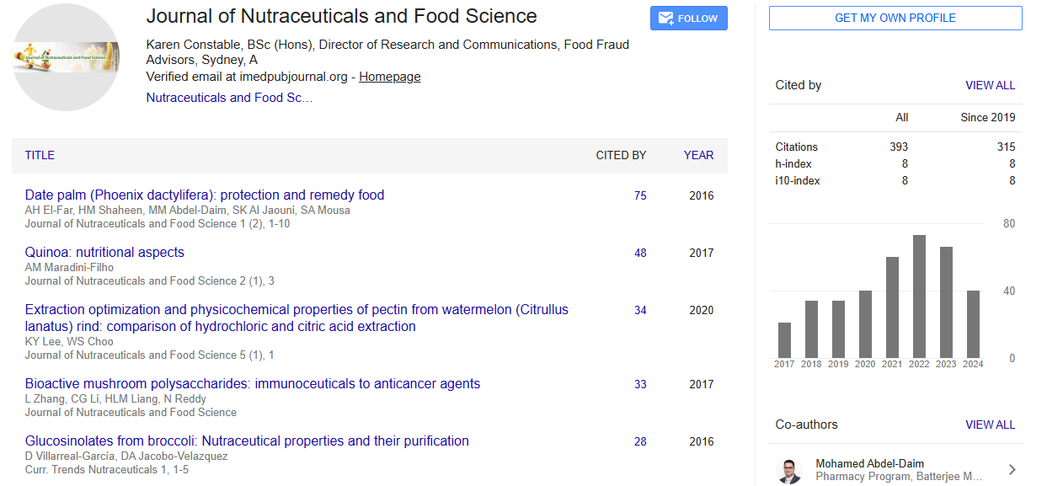1063x486 pixels.
Task: Select the Nutraceuticals and Food Sc… interest tag
Action: (x=229, y=98)
